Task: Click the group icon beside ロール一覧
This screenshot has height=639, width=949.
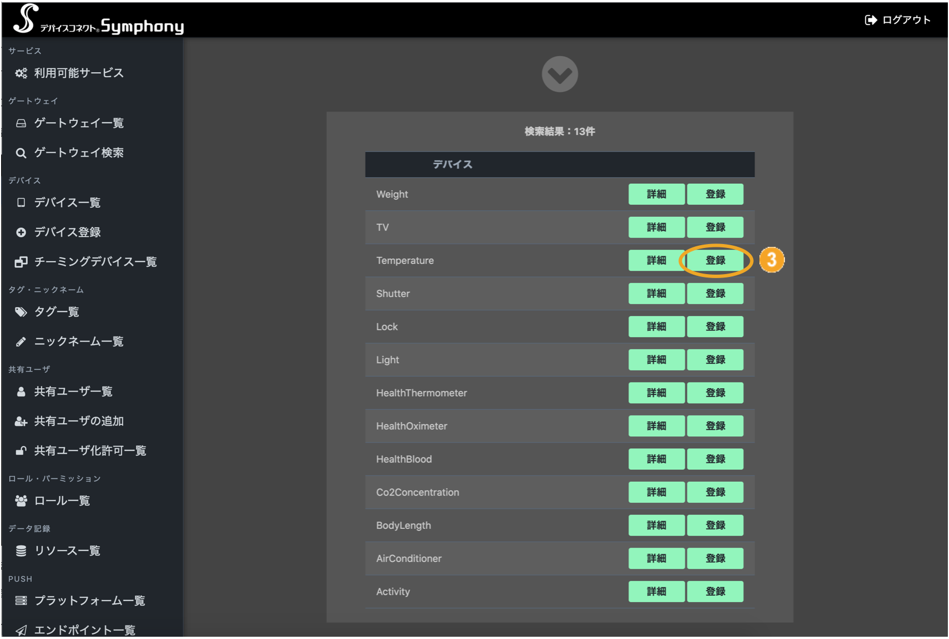Action: 21,501
